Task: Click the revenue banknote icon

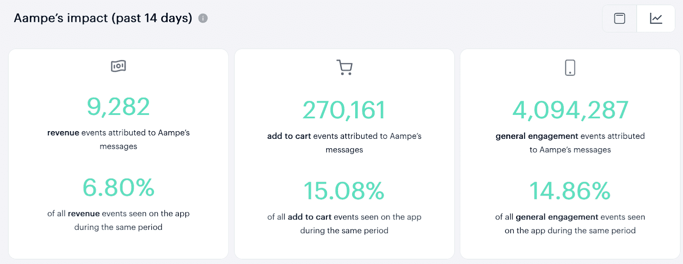Action: click(x=118, y=66)
